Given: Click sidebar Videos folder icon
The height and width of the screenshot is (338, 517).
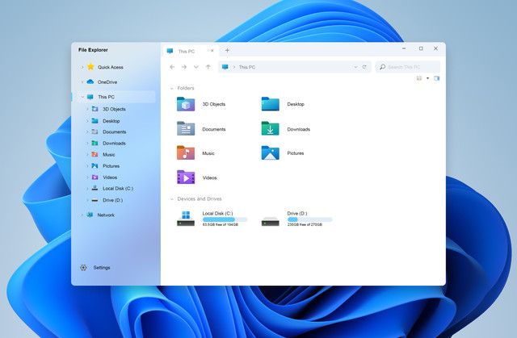Looking at the screenshot, I should (95, 177).
